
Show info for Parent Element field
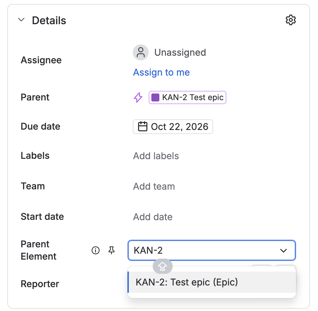pos(96,250)
